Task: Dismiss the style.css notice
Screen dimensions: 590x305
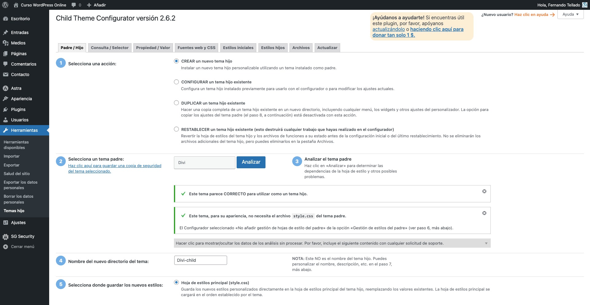Action: [x=484, y=213]
